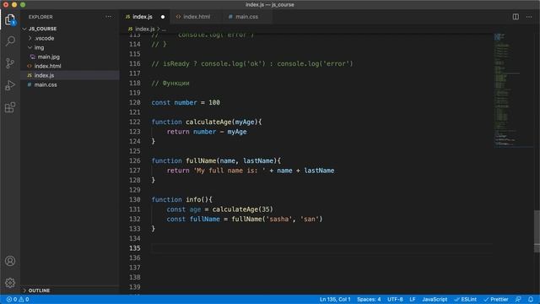The width and height of the screenshot is (540, 304).
Task: Click line number 122 in gutter
Action: point(135,122)
